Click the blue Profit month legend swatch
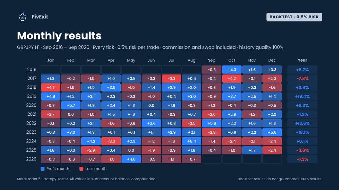Image resolution: width=339 pixels, height=190 pixels. click(x=43, y=169)
